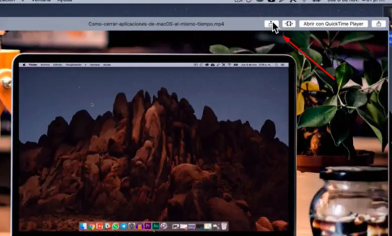Screen dimensions: 392x236
Task: Click the Trash icon in the video's Dock
Action: point(224,226)
